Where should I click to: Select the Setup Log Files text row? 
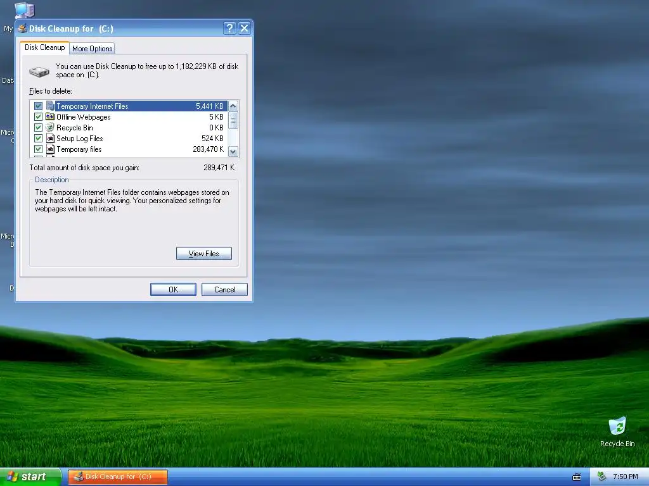click(x=79, y=139)
